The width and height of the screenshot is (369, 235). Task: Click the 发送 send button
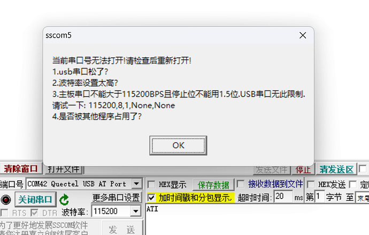click(122, 229)
